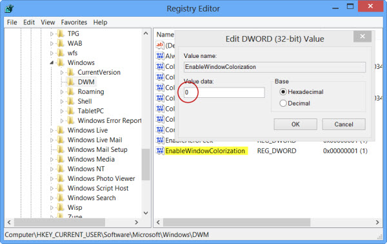
Task: Expand the TPG tree node
Action: [52, 33]
